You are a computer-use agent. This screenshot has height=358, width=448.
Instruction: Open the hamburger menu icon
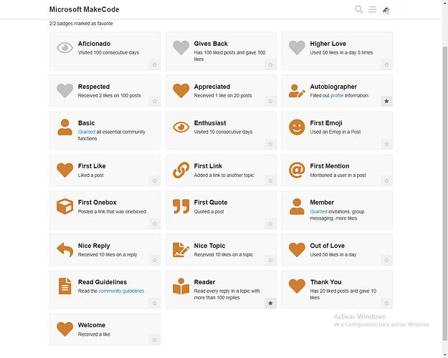pyautogui.click(x=372, y=9)
